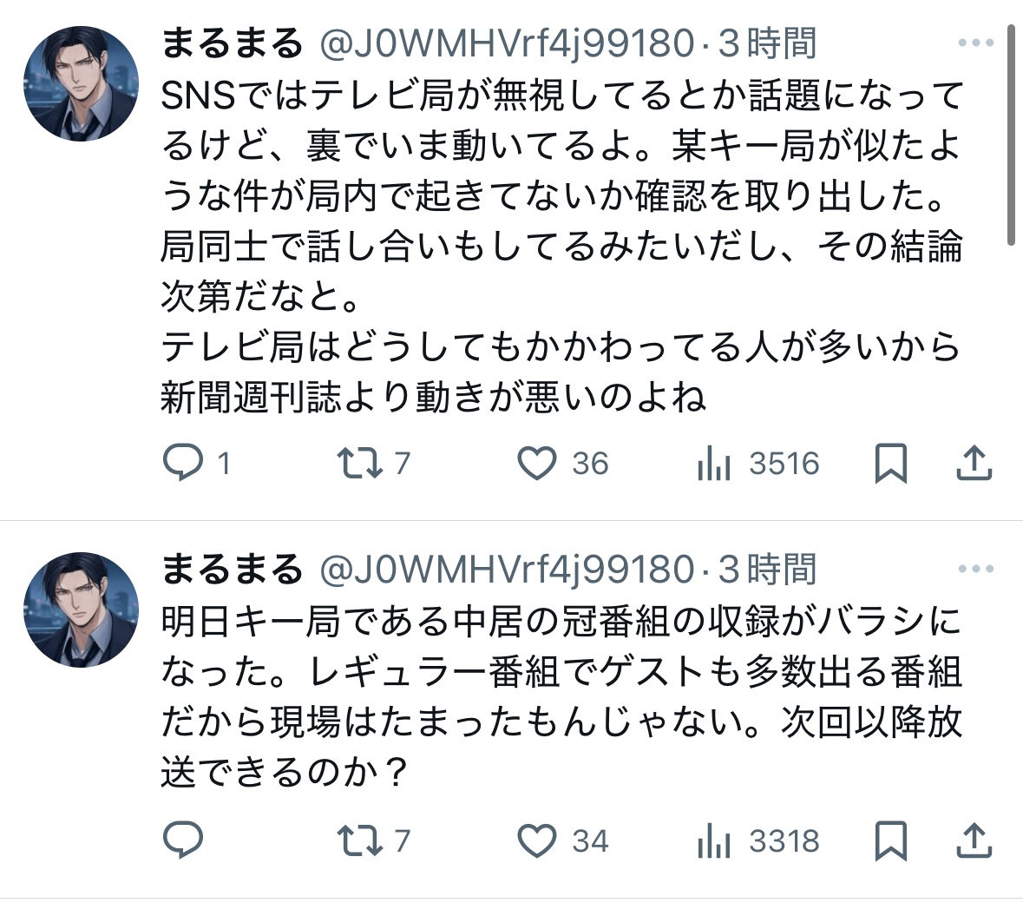Open @J0WMHVrf4j99180 handle on second tweet
This screenshot has height=916, width=1023.
tap(507, 570)
